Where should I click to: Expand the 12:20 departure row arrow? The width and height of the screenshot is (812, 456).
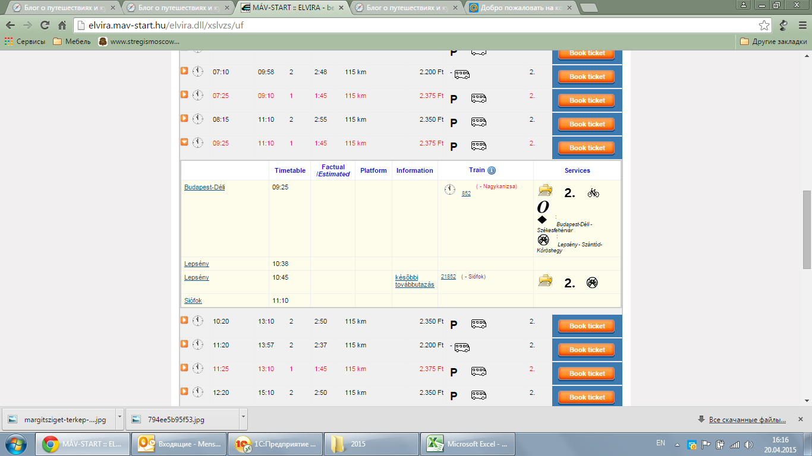tap(184, 392)
